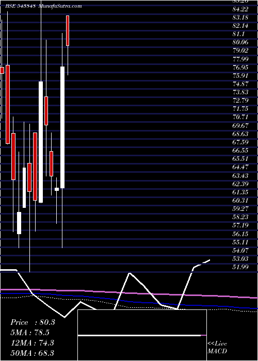The width and height of the screenshot is (258, 361).
Task: Click the 68.63 price axis label
Action: pyautogui.click(x=241, y=134)
